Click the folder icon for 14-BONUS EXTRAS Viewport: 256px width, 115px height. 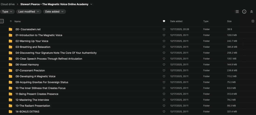(x=10, y=111)
